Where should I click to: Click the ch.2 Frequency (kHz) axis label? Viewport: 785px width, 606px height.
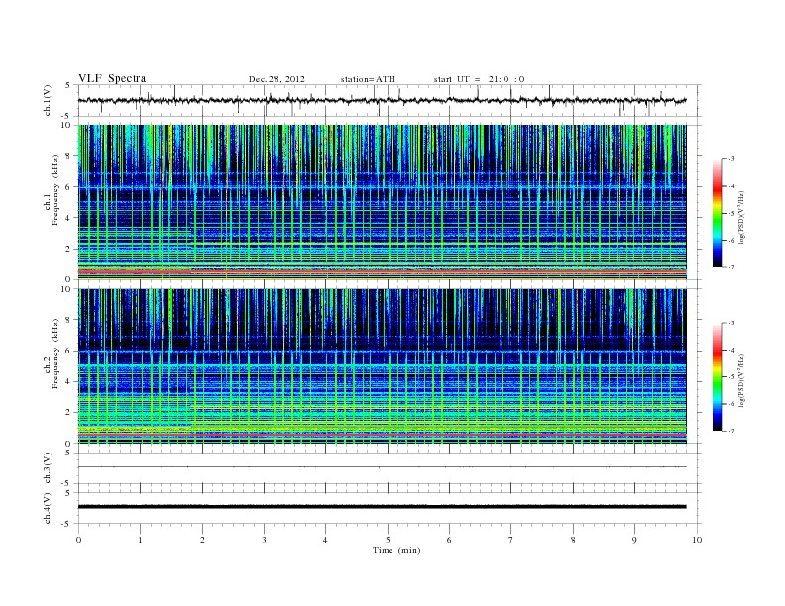52,365
